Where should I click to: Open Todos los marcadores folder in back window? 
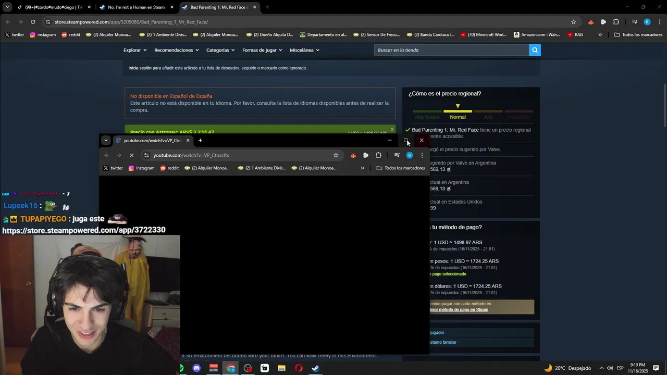coord(638,35)
